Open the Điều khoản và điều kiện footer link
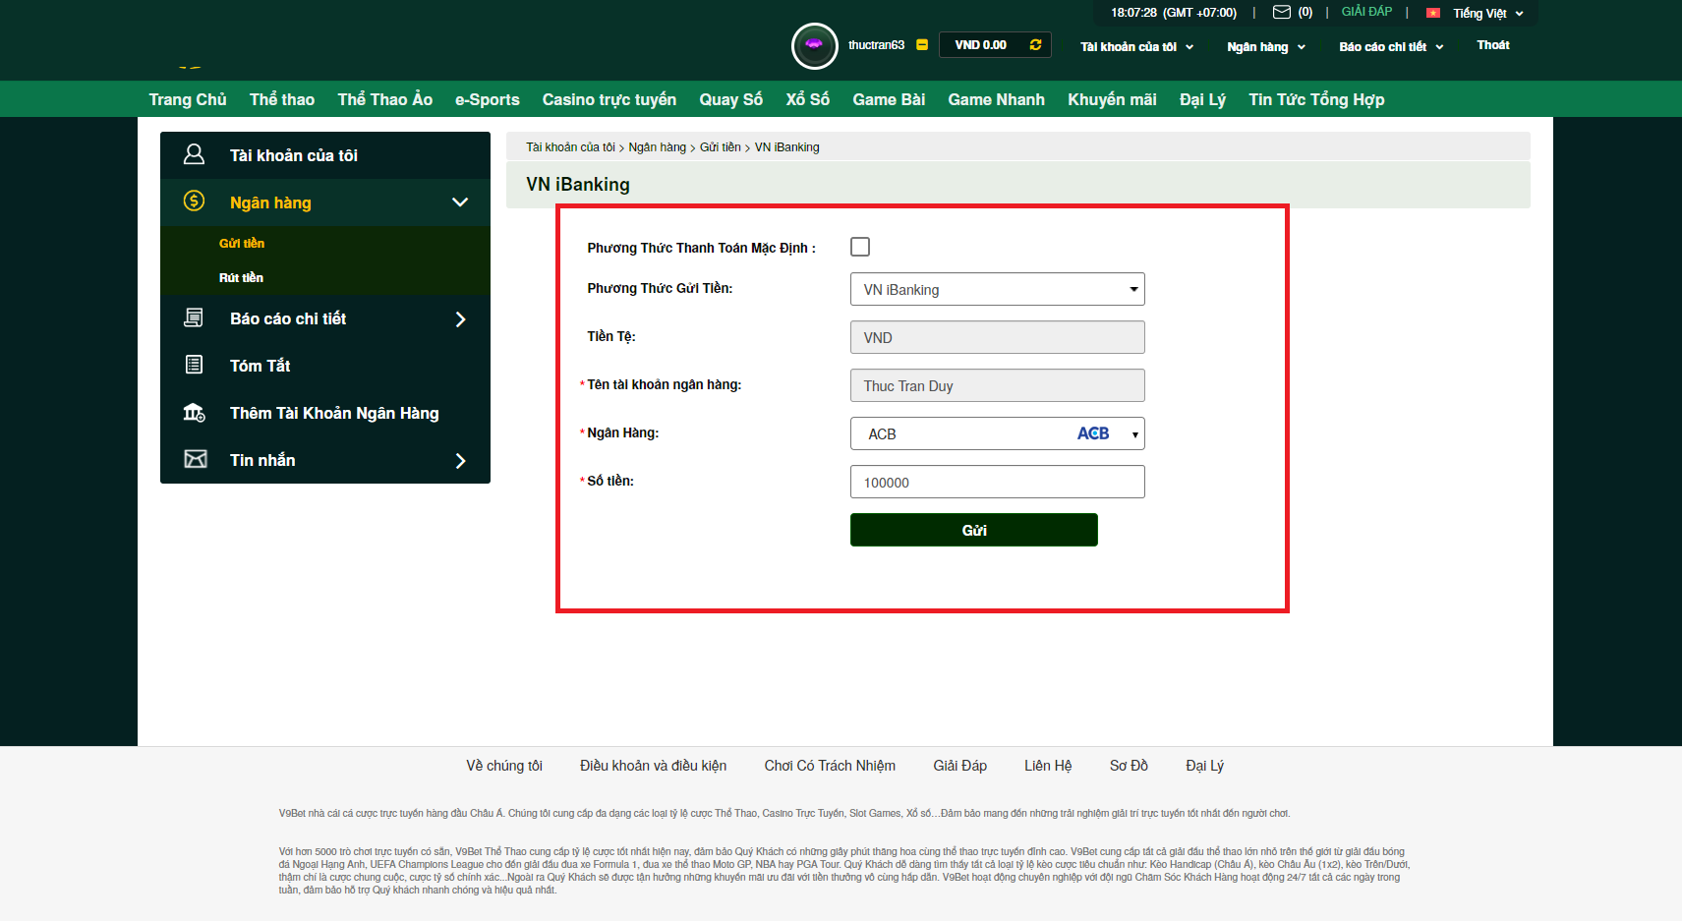Image resolution: width=1682 pixels, height=921 pixels. 653,766
